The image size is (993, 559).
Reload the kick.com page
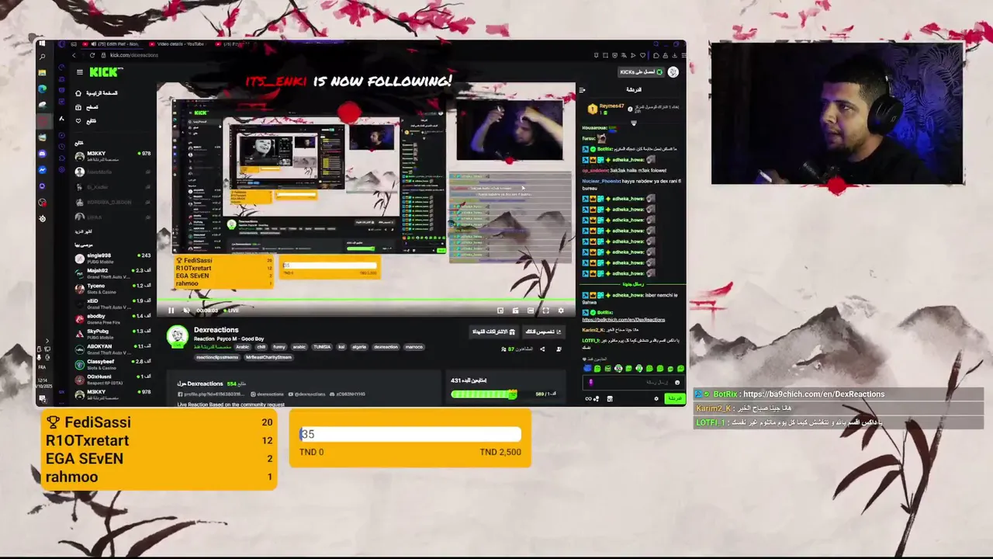tap(92, 55)
